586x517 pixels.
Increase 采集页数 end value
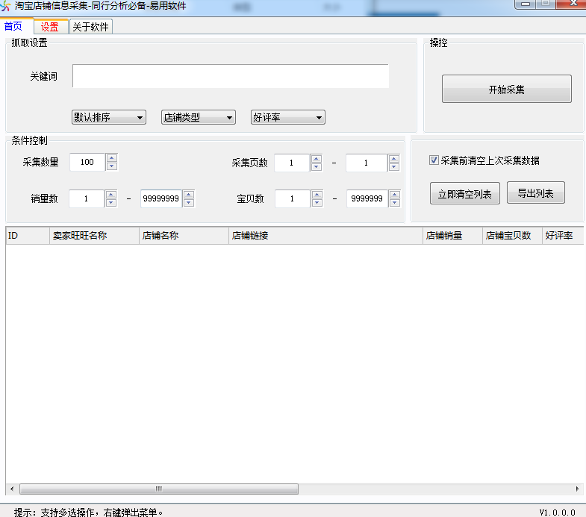tap(394, 159)
